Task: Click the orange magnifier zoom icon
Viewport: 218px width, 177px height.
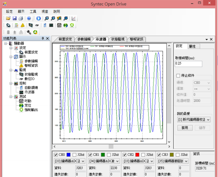Action: [59, 18]
